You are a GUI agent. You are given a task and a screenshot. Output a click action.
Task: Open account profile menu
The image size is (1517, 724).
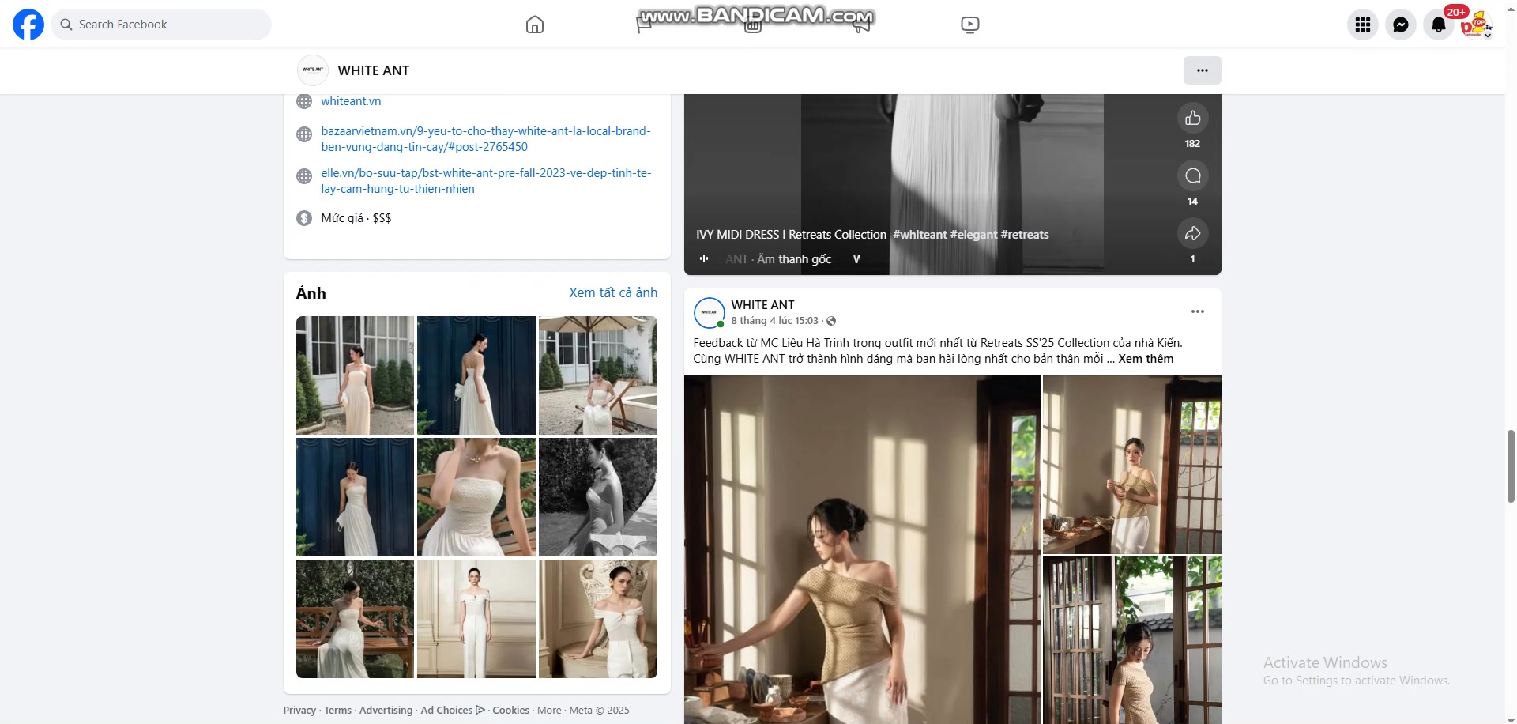pyautogui.click(x=1474, y=25)
